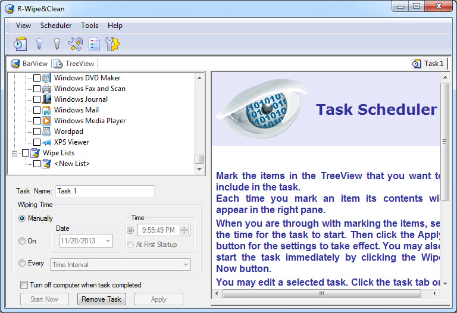Click the Start Now button
The image size is (457, 313).
44,299
